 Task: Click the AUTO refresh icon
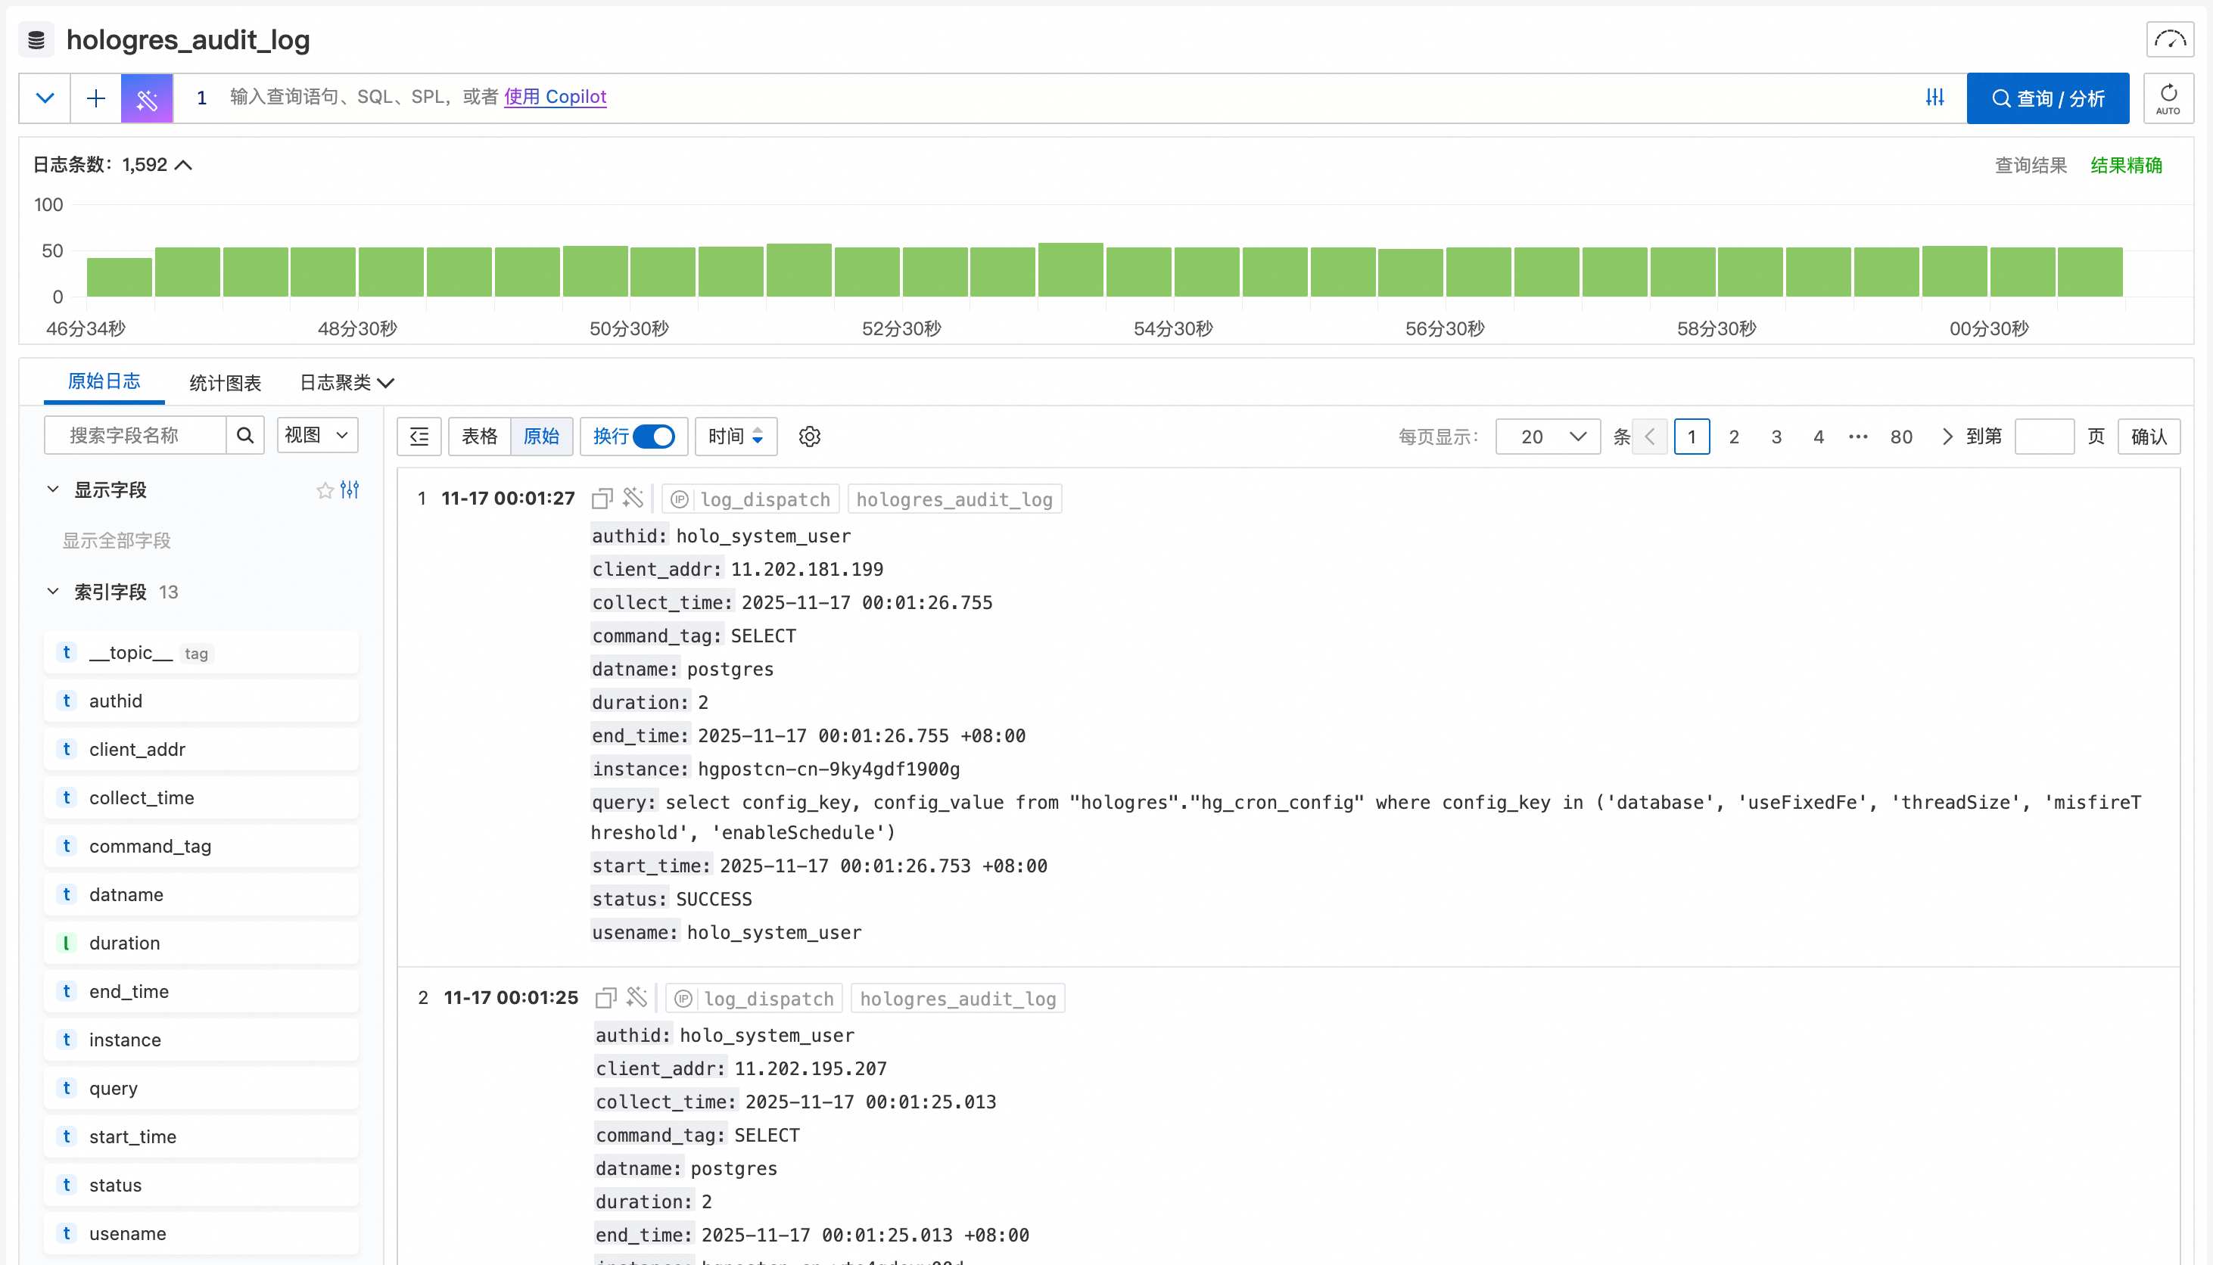pyautogui.click(x=2168, y=98)
